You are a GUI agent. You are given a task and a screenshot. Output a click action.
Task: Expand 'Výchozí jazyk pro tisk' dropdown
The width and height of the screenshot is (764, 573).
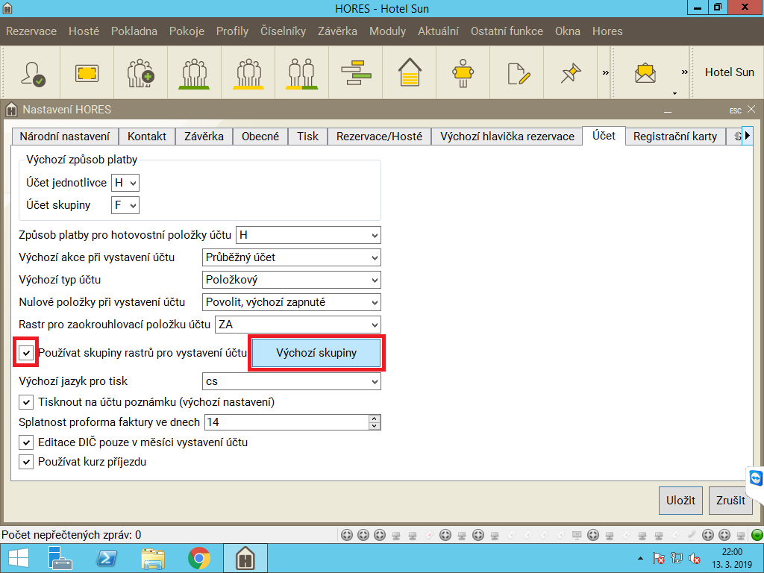coord(292,381)
